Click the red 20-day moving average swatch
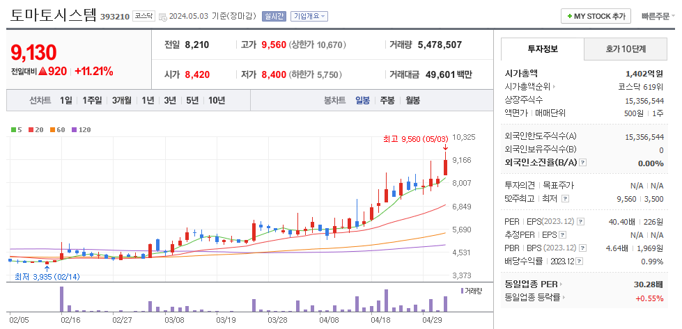 pos(31,130)
